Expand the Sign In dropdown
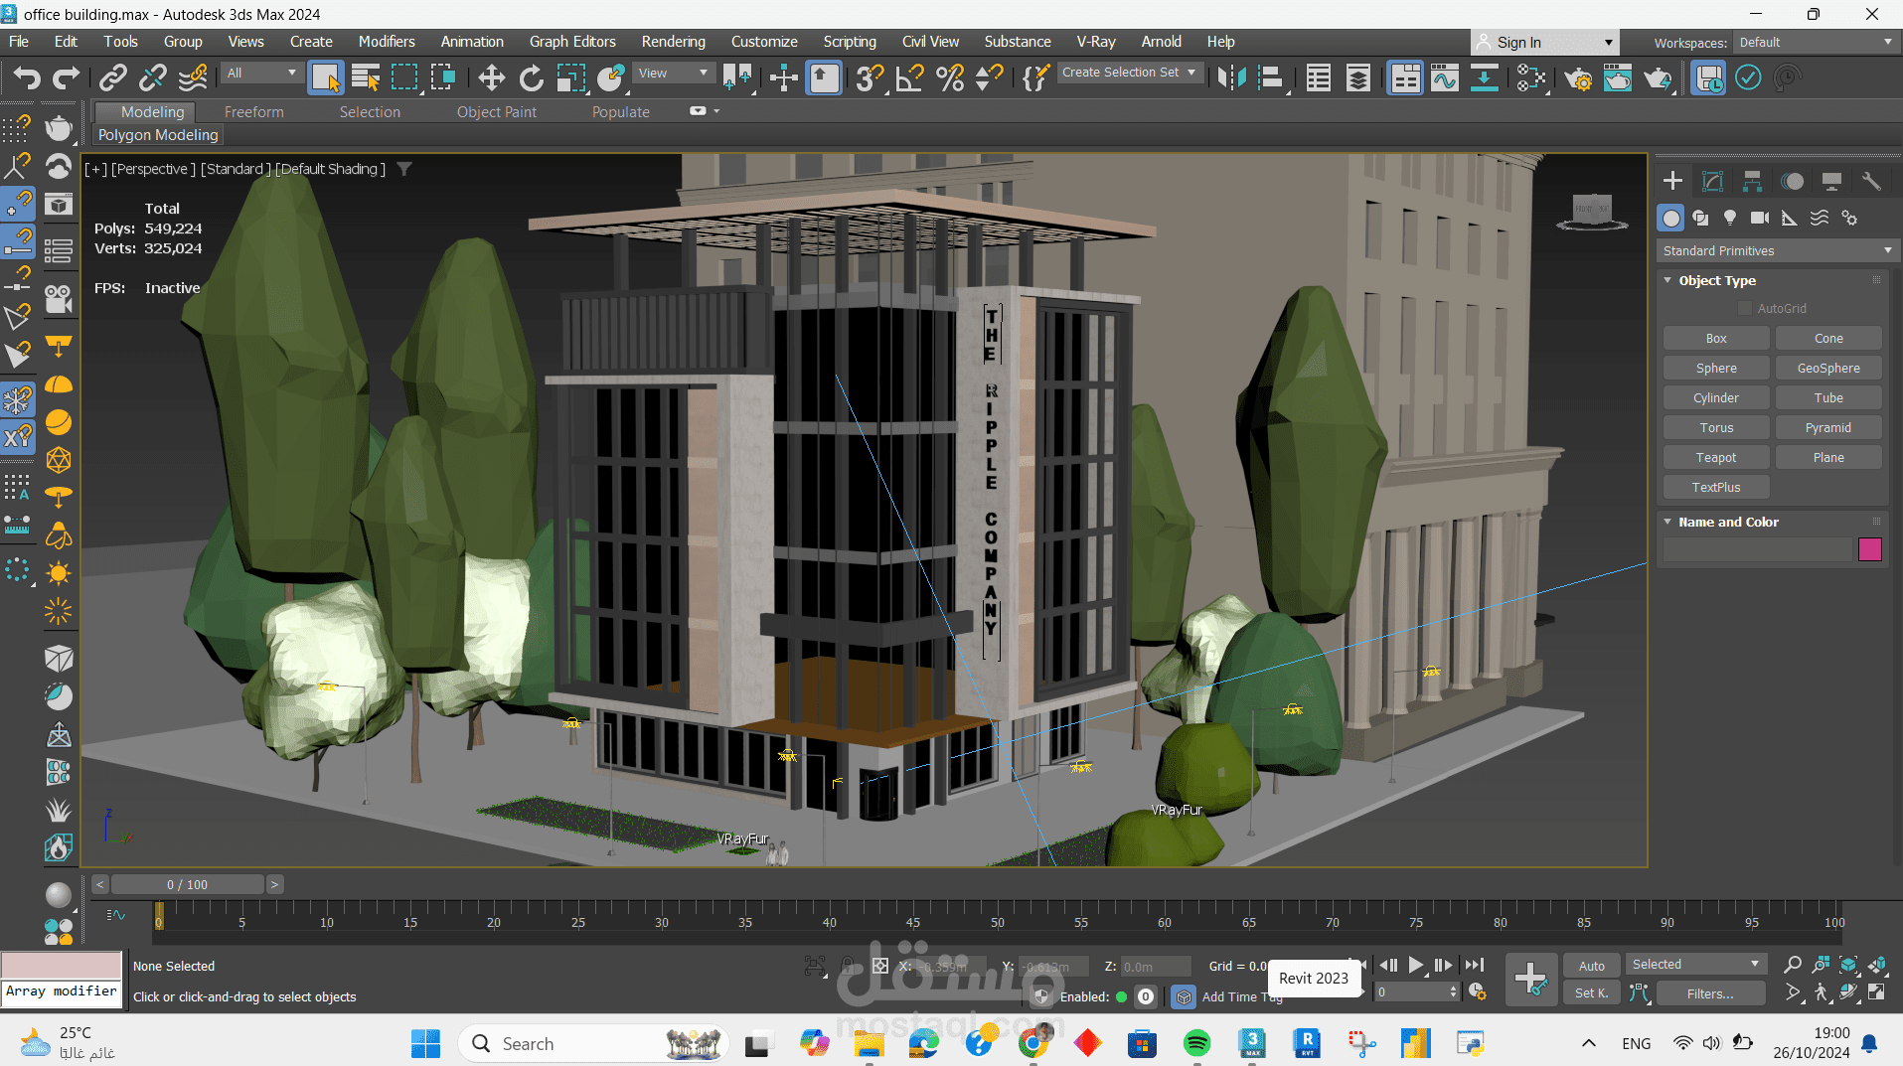Screen dimensions: 1903x1066 click(1544, 42)
